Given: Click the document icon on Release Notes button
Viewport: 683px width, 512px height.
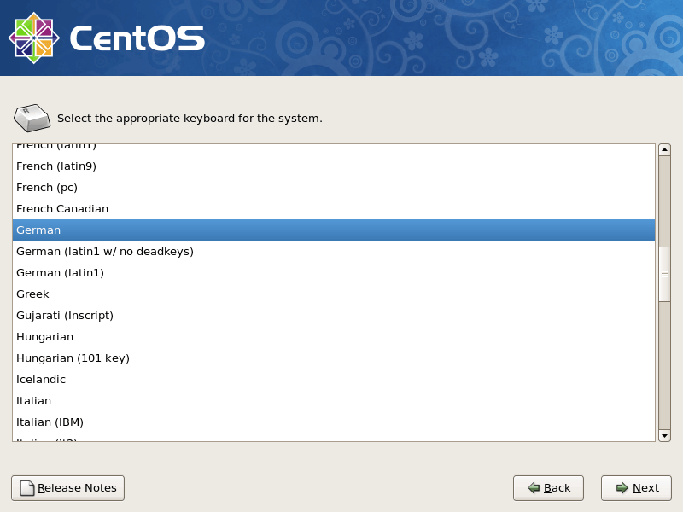Looking at the screenshot, I should (26, 487).
